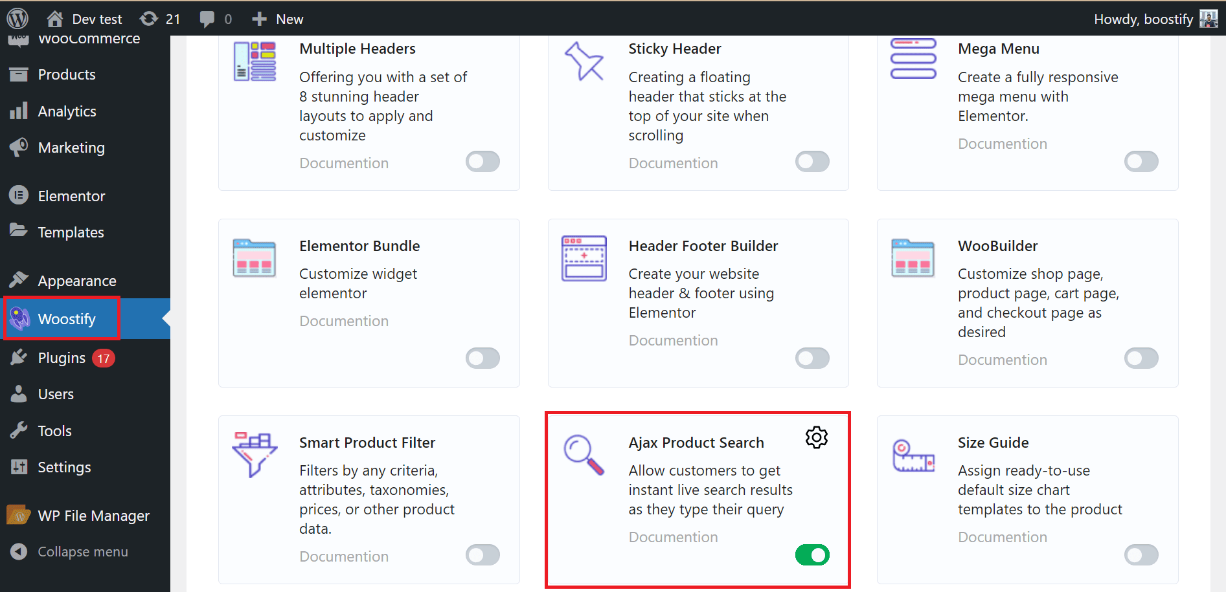The width and height of the screenshot is (1226, 592).
Task: Click the Smart Product Filter title
Action: (x=367, y=443)
